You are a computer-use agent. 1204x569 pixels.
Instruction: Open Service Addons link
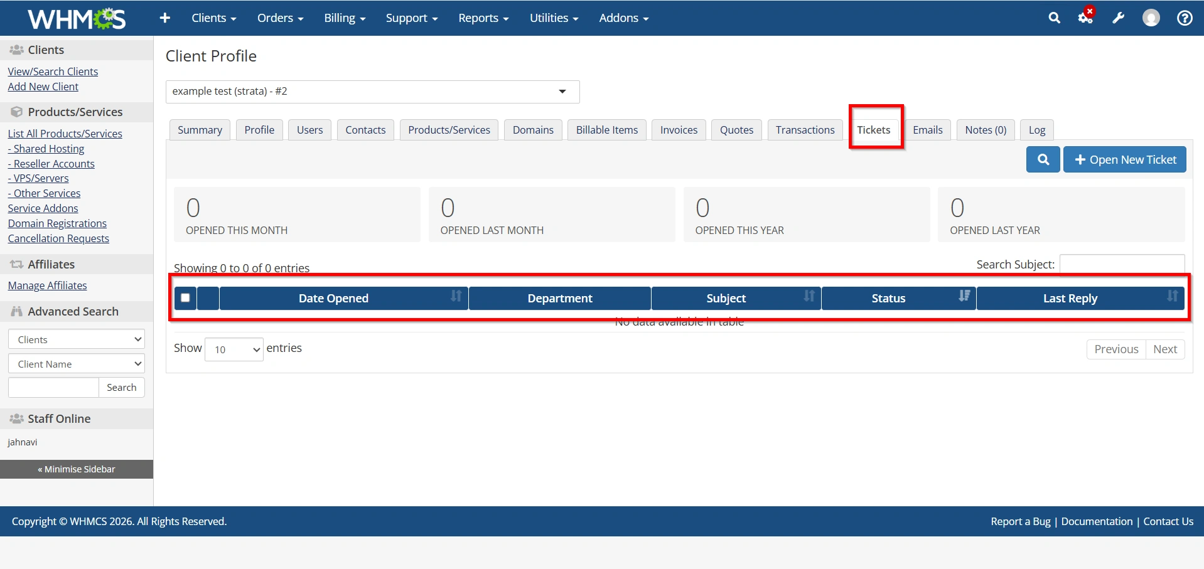43,208
